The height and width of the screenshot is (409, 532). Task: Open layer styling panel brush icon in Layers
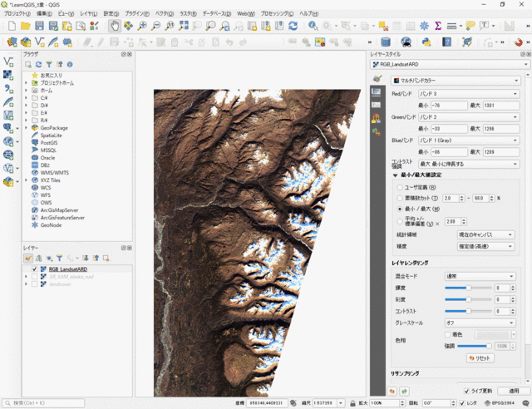pyautogui.click(x=28, y=259)
